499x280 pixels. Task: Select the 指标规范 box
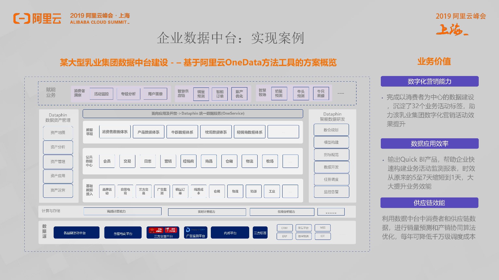[331, 155]
